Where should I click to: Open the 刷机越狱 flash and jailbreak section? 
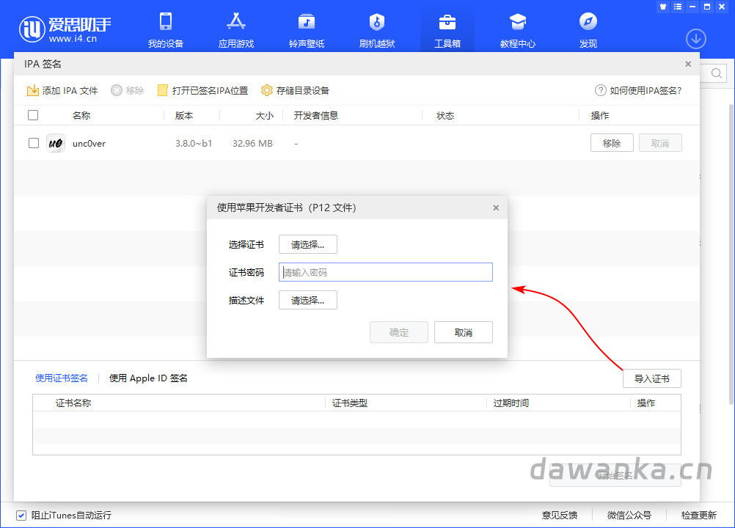point(377,31)
